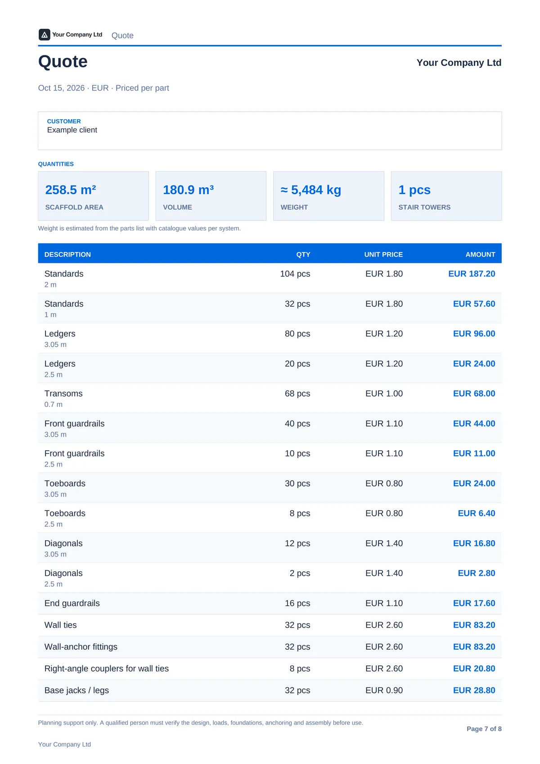Select the Weight quantity card
Screen dimensions: 540x764
click(329, 196)
